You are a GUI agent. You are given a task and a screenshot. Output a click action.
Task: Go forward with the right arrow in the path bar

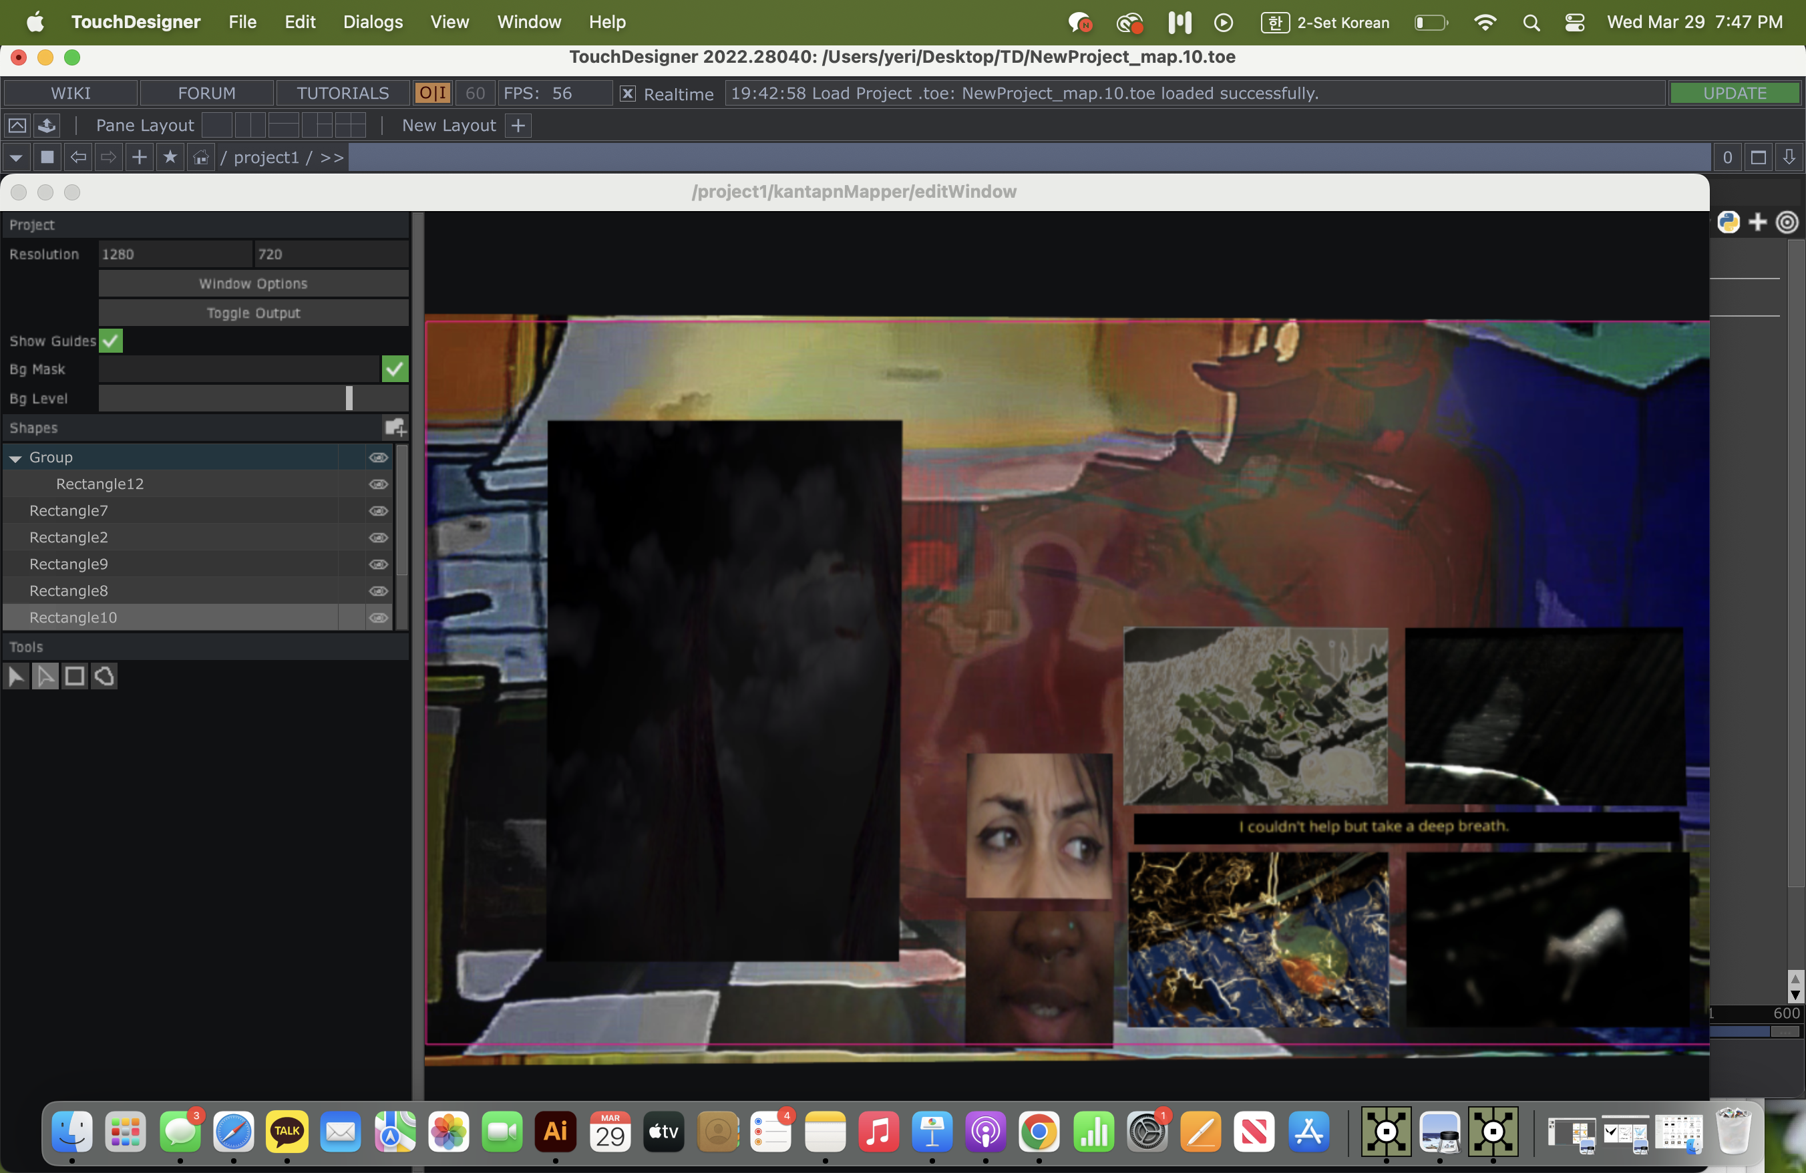[x=108, y=157]
